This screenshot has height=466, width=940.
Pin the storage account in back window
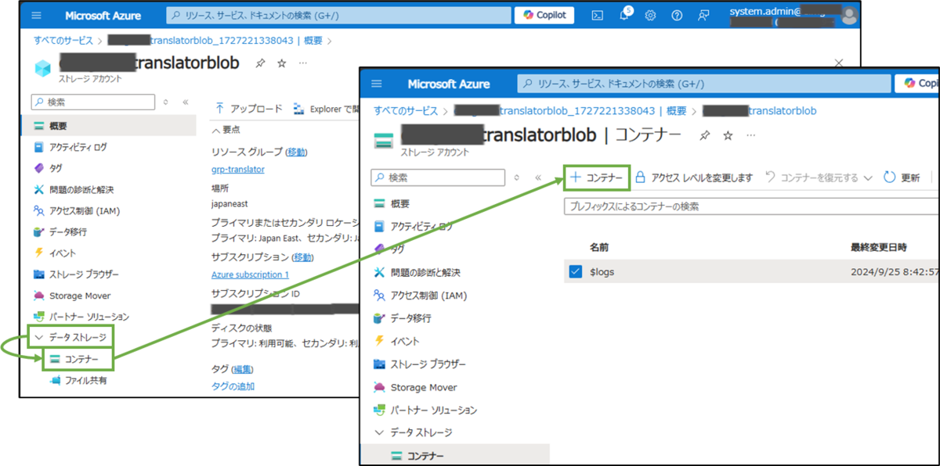click(x=261, y=63)
